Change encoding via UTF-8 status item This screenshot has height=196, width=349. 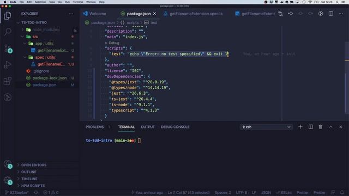[x=241, y=192]
